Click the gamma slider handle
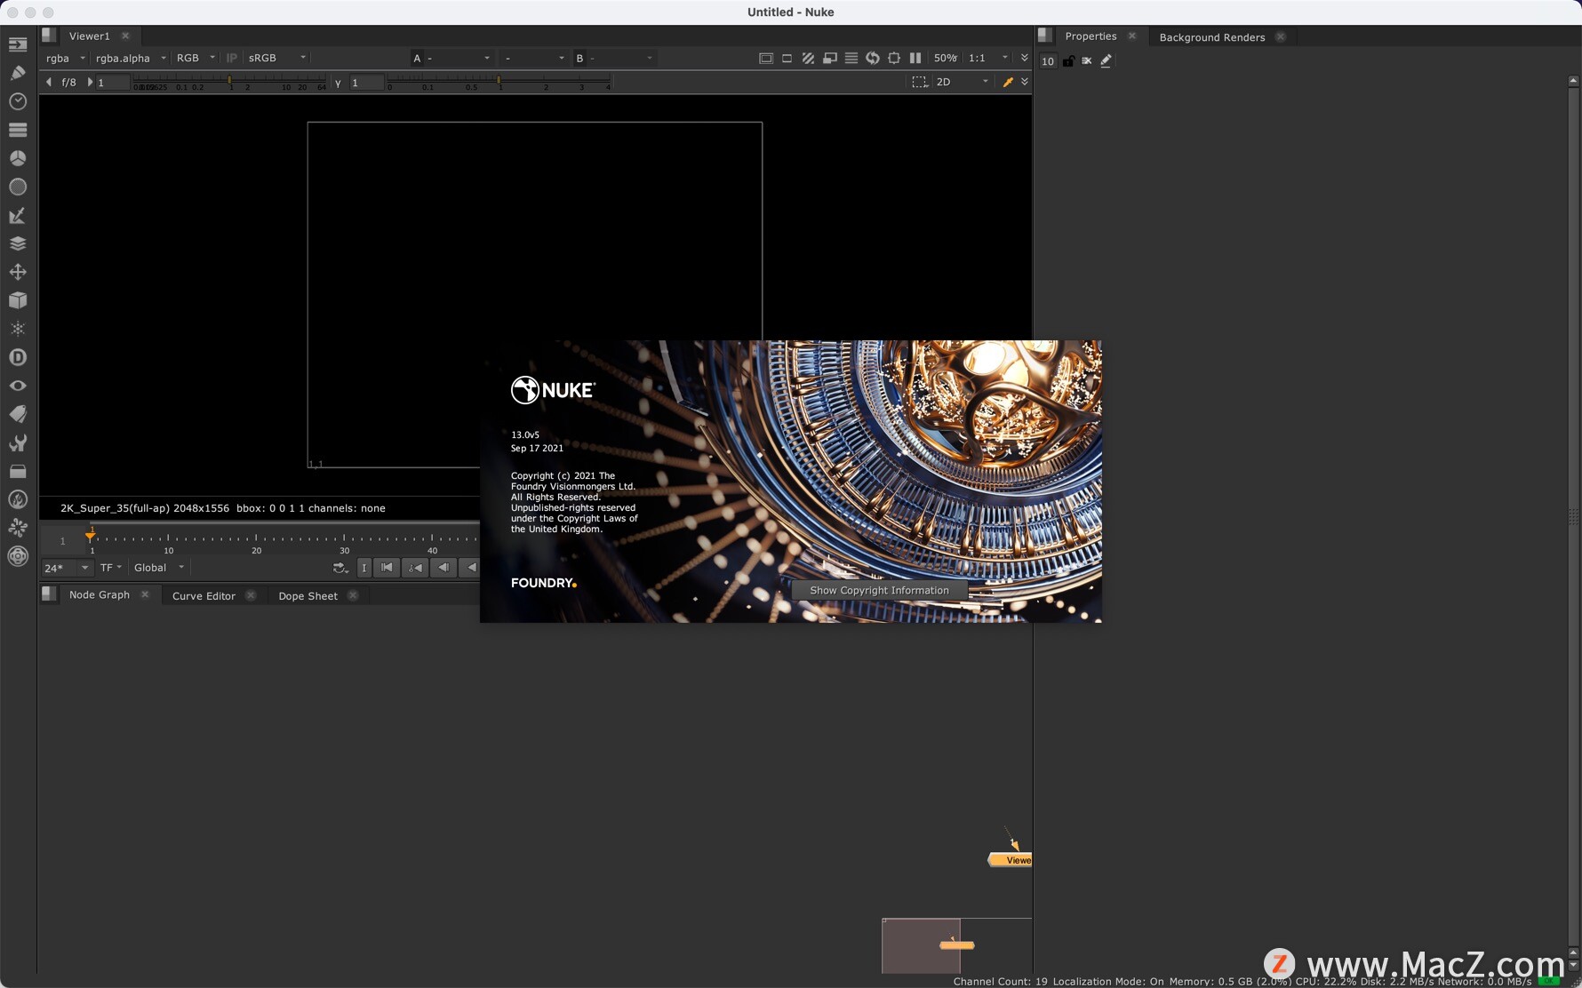The width and height of the screenshot is (1582, 988). tap(499, 81)
